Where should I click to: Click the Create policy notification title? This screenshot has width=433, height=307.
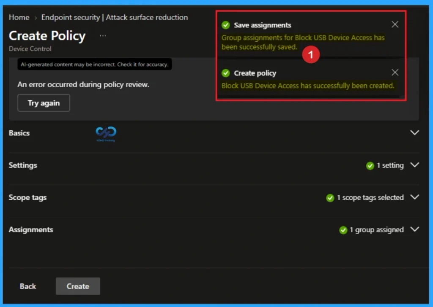[255, 73]
